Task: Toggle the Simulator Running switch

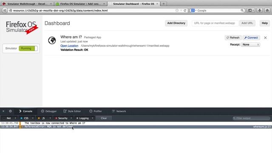Action: (28, 48)
